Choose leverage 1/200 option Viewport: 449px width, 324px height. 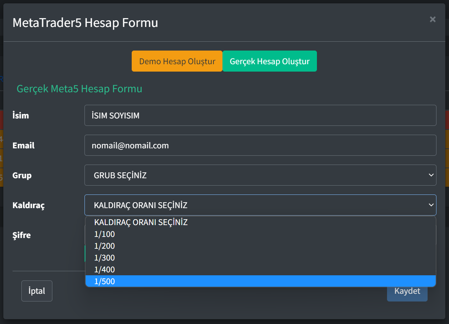(x=260, y=246)
